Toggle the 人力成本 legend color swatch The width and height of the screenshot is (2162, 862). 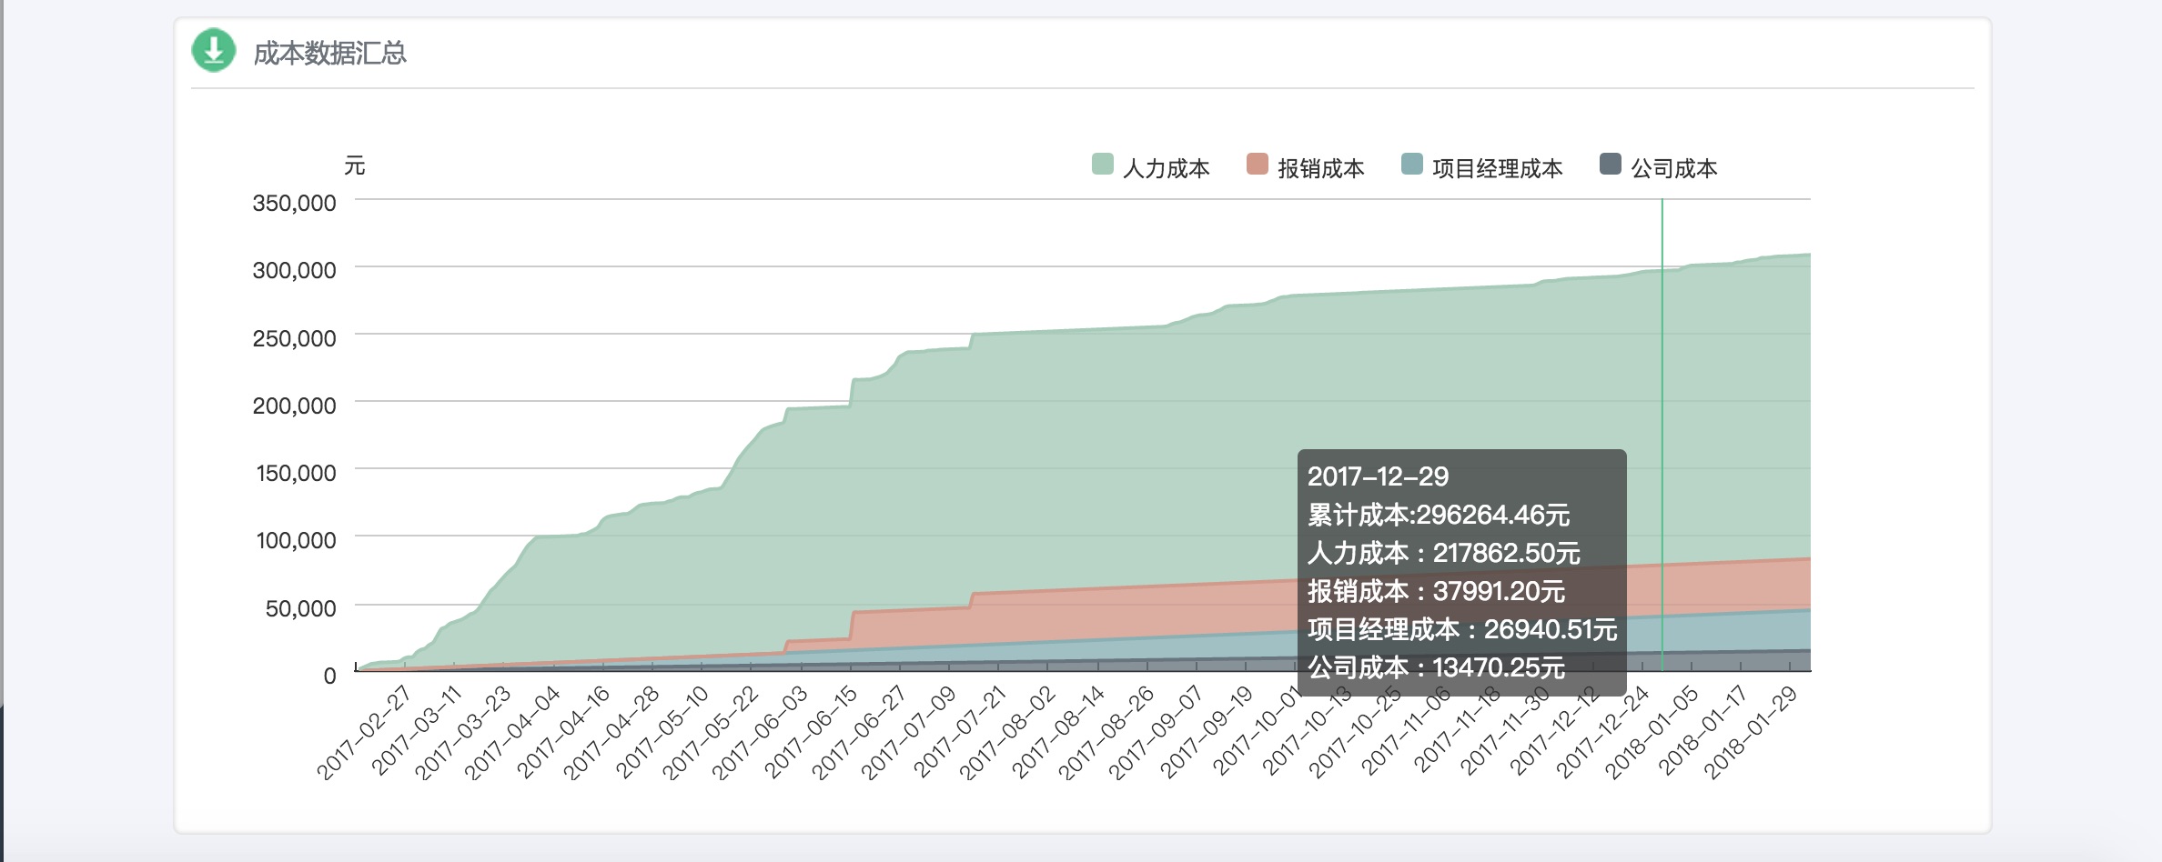[1102, 165]
